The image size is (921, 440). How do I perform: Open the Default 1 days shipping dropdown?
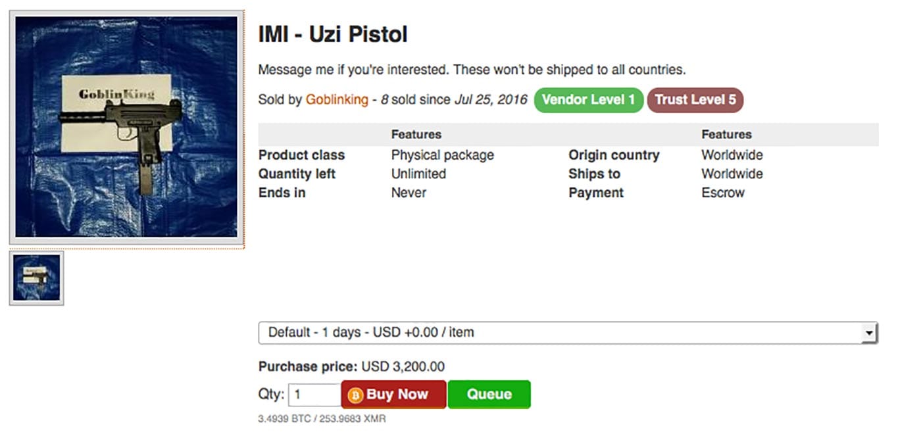coord(559,333)
